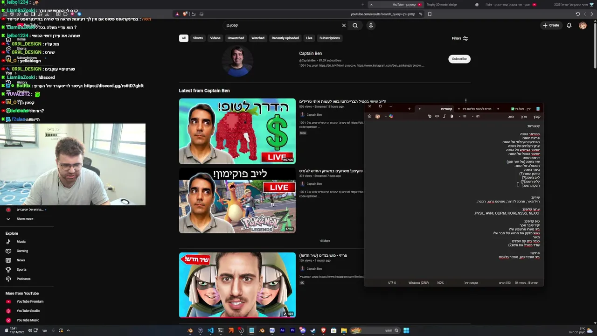Open the Pokemon Legends live video thumbnail
Image resolution: width=597 pixels, height=336 pixels.
pos(237,201)
